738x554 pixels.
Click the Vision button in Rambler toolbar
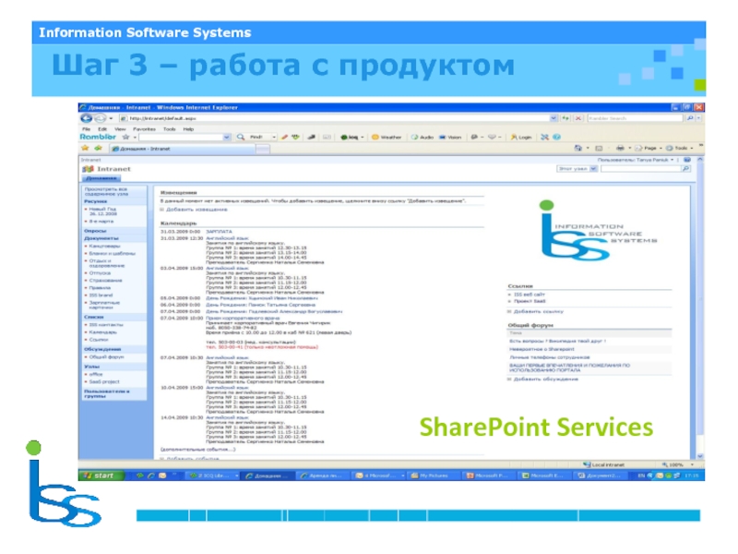[x=450, y=137]
